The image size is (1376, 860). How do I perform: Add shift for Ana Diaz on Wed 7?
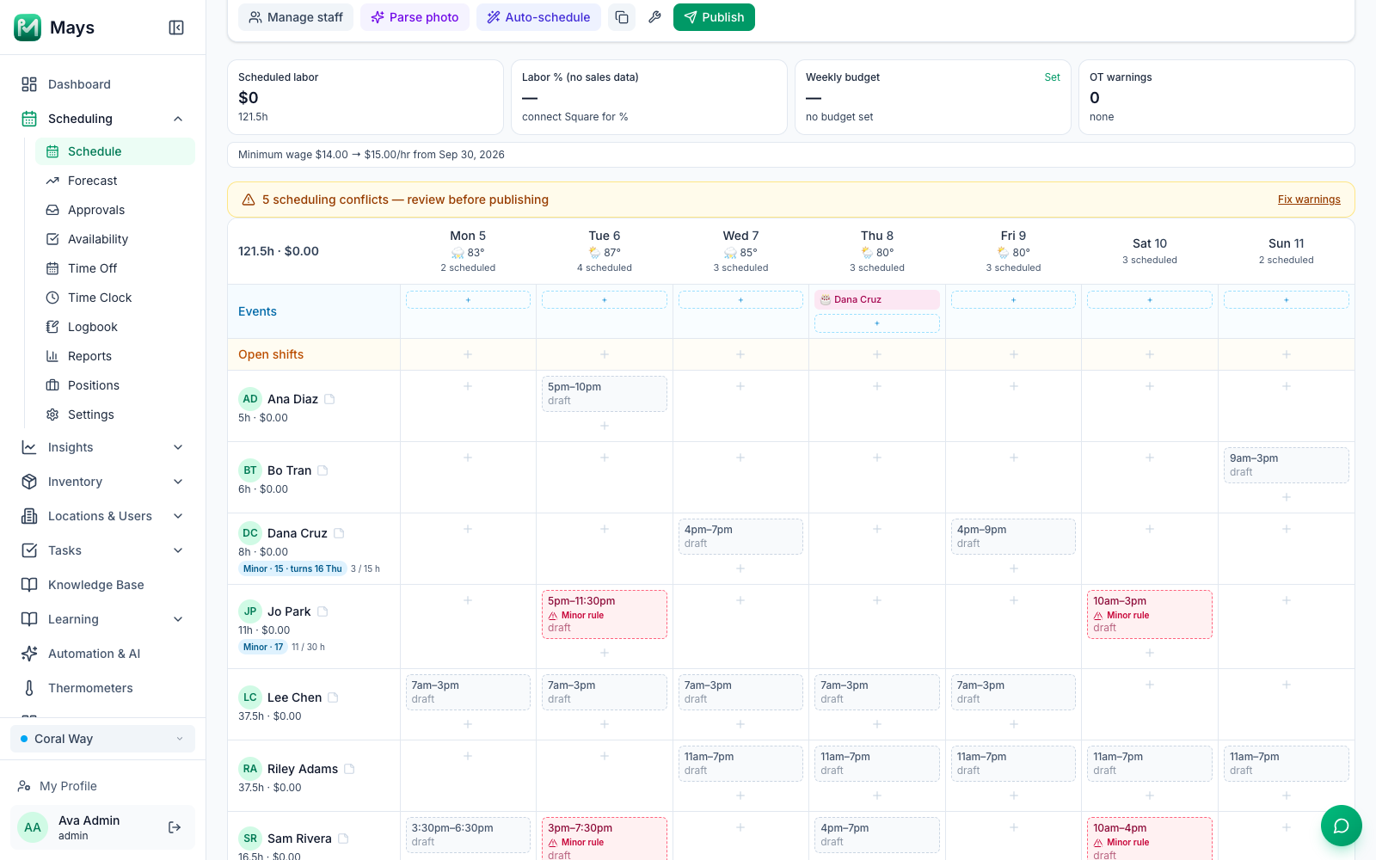[740, 386]
